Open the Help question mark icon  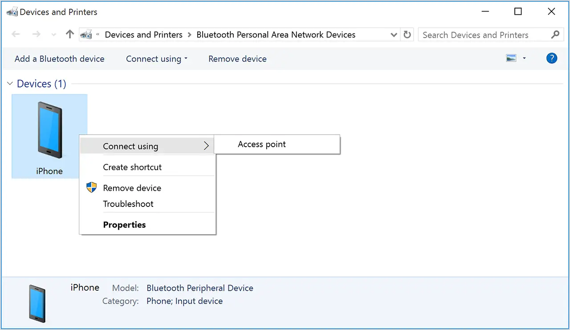[552, 58]
